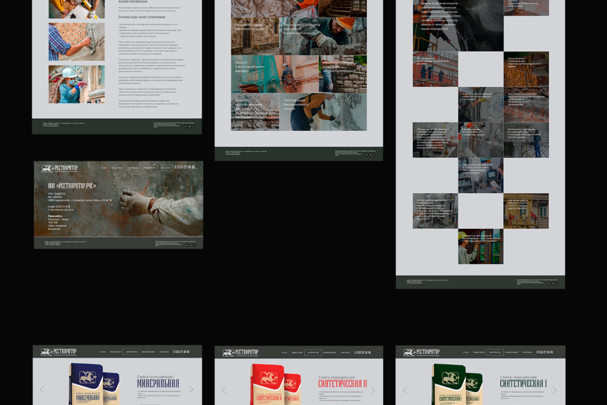Open Защита и восстановление фасадов tile
This screenshot has width=607, height=405.
(x=275, y=74)
